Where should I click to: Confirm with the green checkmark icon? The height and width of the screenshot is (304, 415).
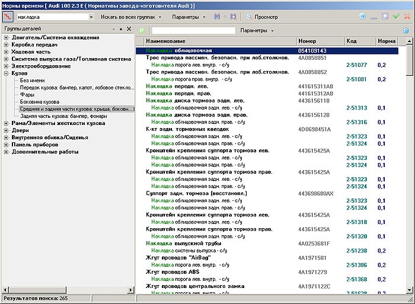pos(396,17)
